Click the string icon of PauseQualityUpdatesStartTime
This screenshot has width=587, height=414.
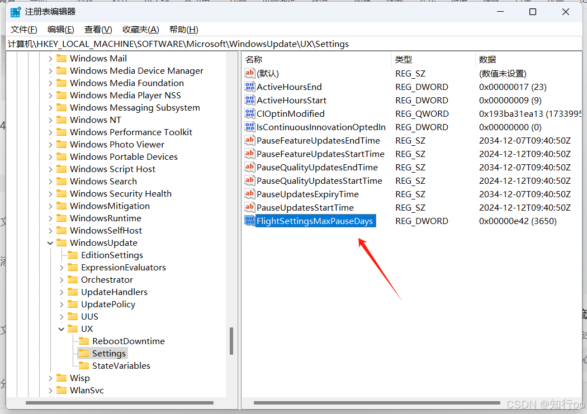[x=250, y=180]
